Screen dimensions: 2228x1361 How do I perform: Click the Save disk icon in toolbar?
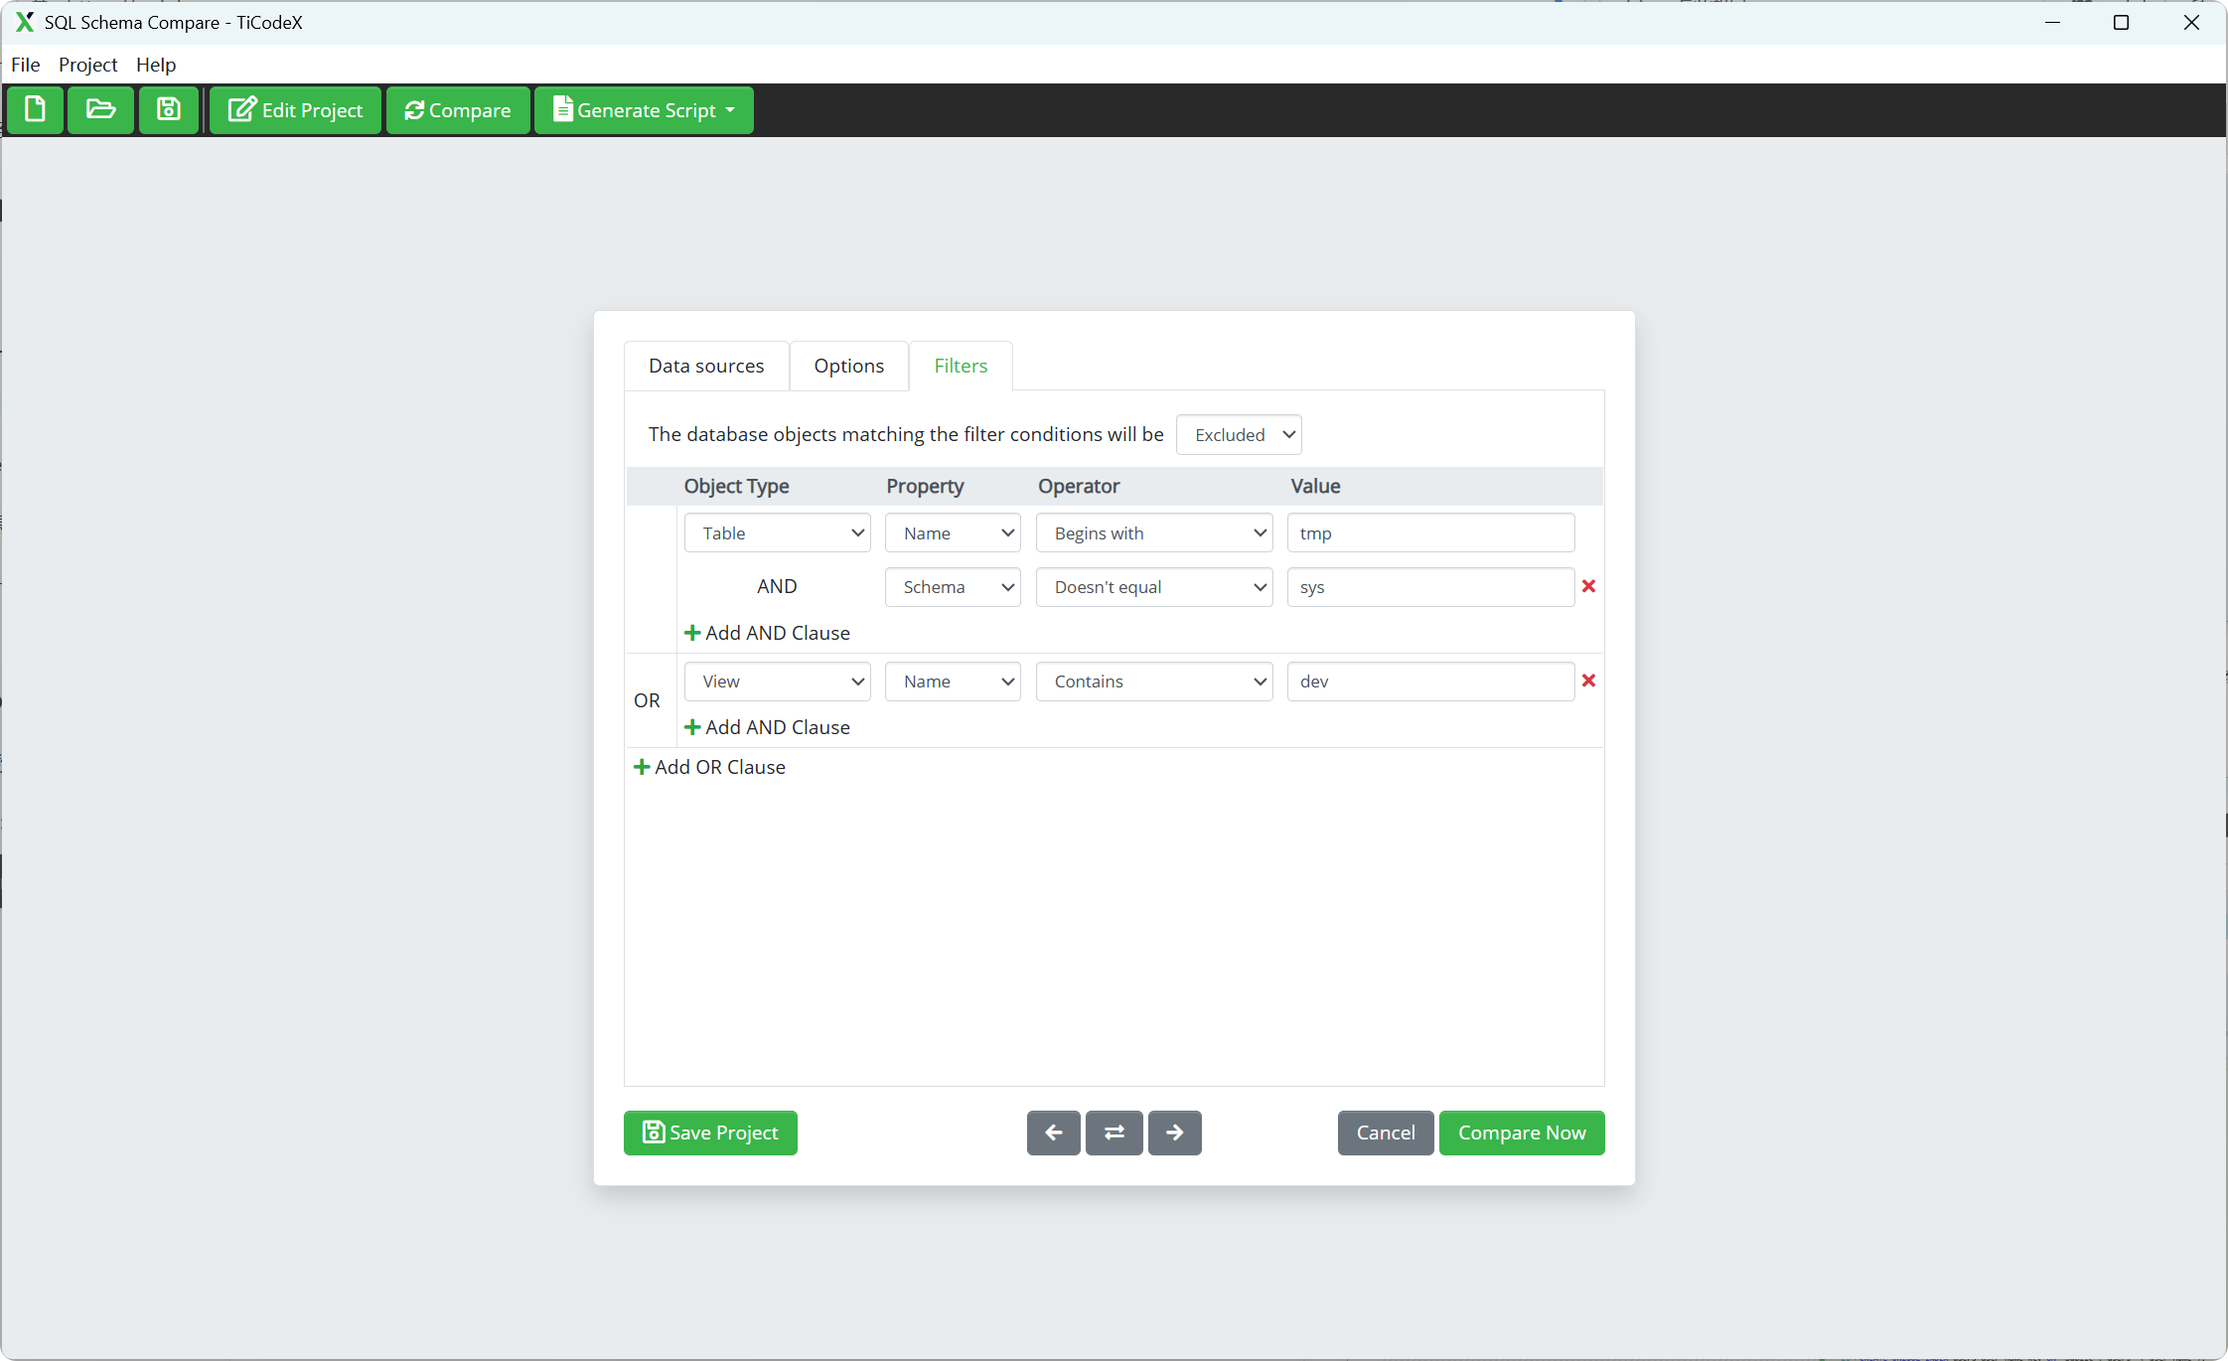click(169, 109)
